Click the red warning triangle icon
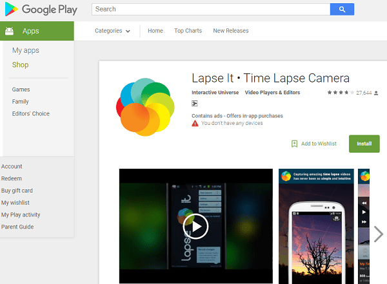387x284 pixels. 195,123
